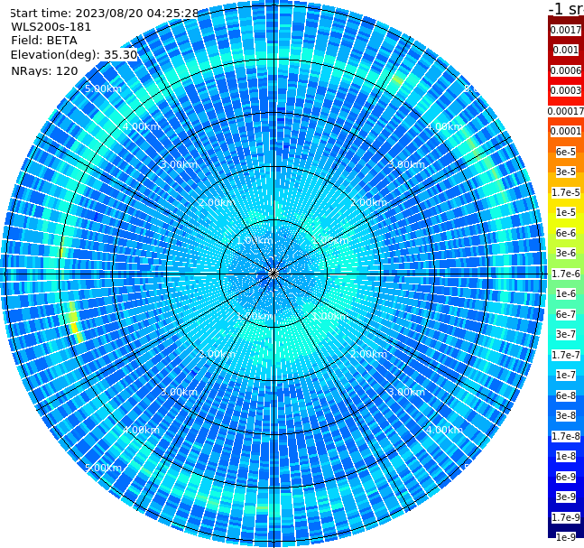Click the upper-right 4.00km range ring label
Viewport: 584px width, 548px height.
click(x=445, y=126)
